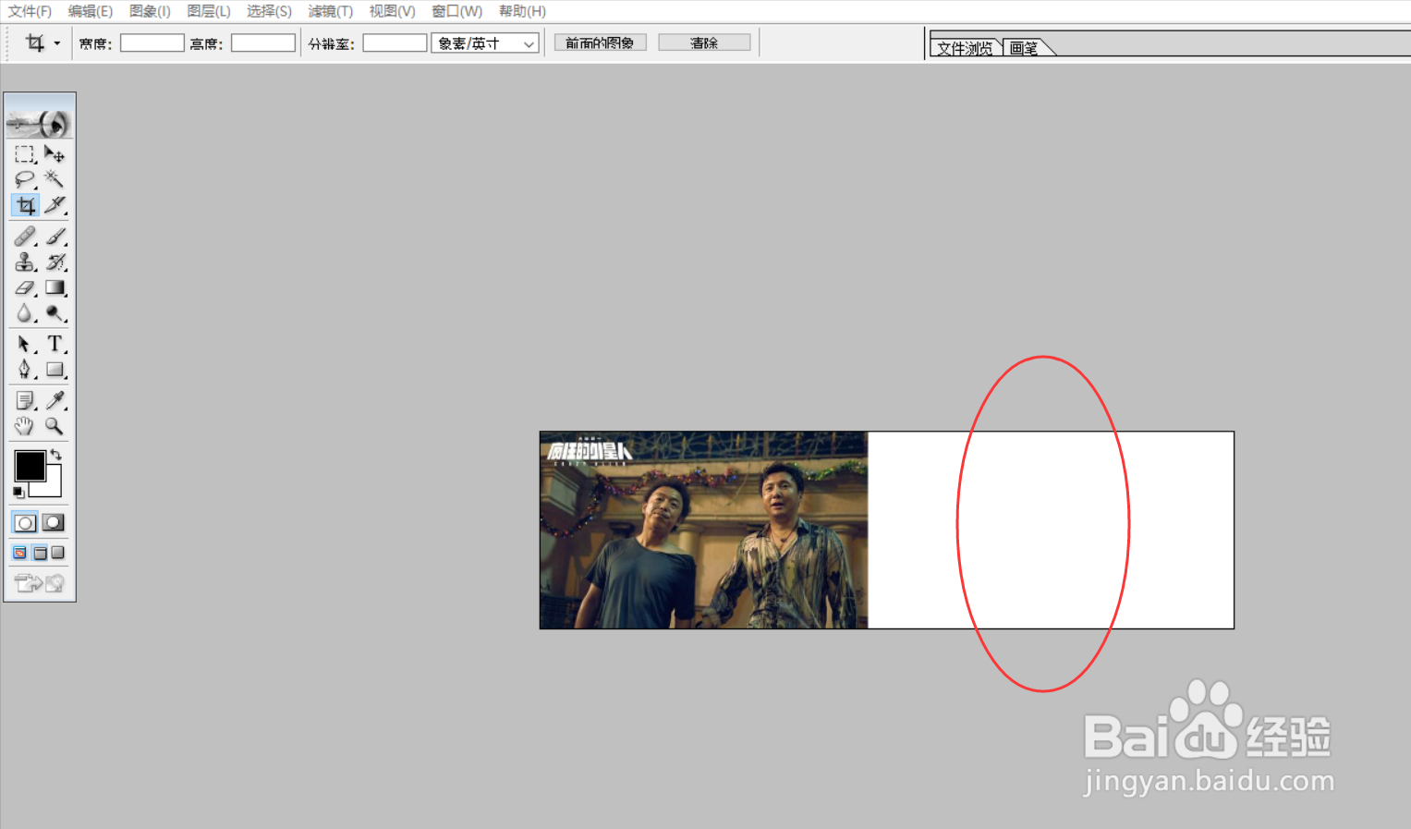Screen dimensions: 1411x829
Task: Select the Brush tool
Action: (x=55, y=237)
